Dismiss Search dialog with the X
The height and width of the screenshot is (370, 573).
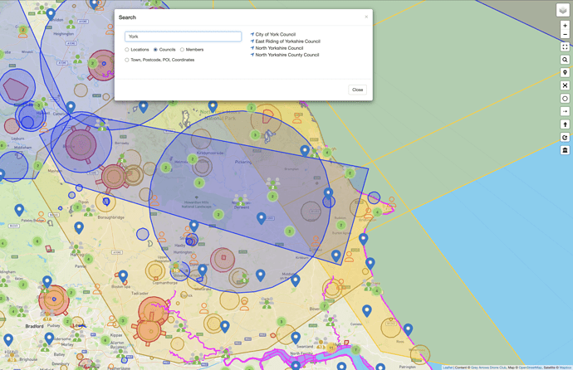(366, 17)
